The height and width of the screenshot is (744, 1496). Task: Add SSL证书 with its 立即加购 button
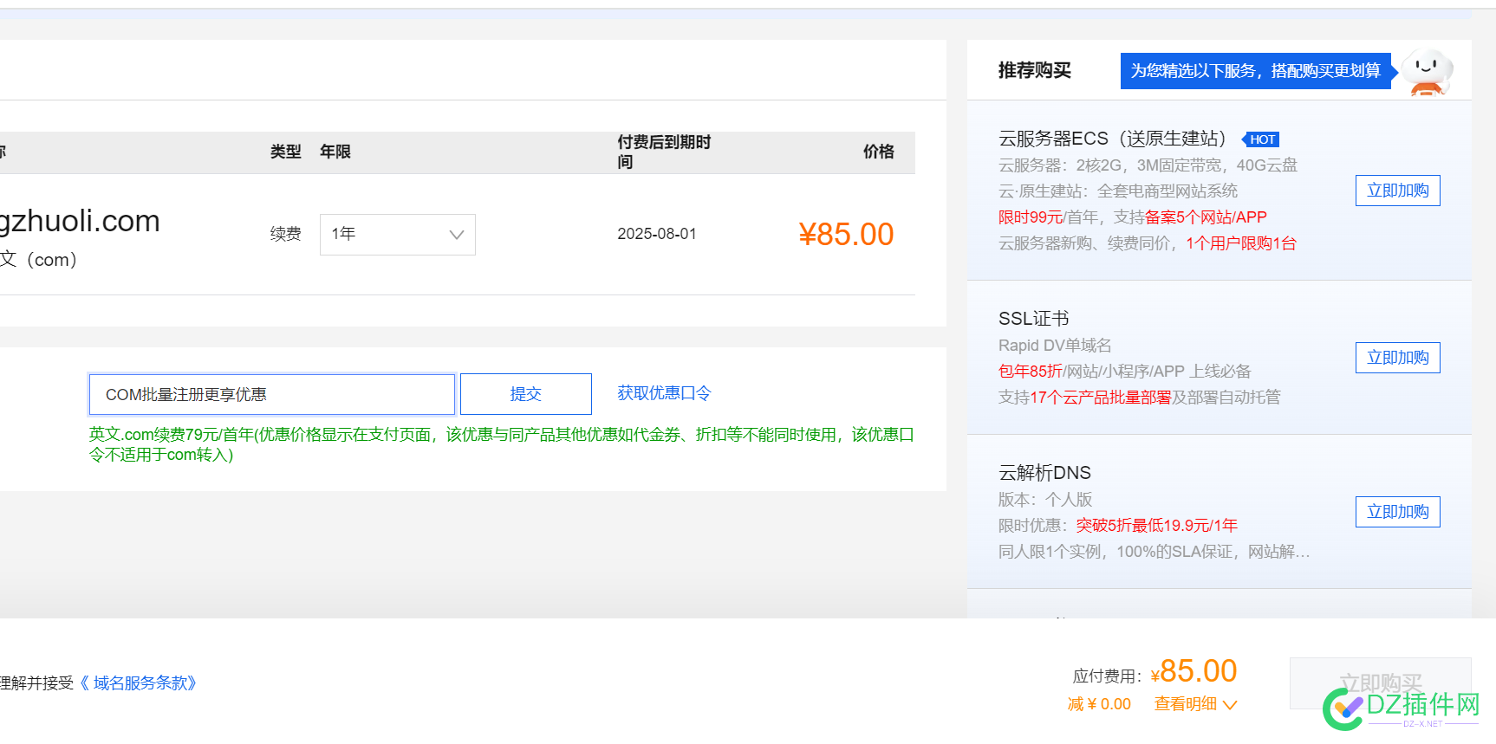pyautogui.click(x=1397, y=358)
